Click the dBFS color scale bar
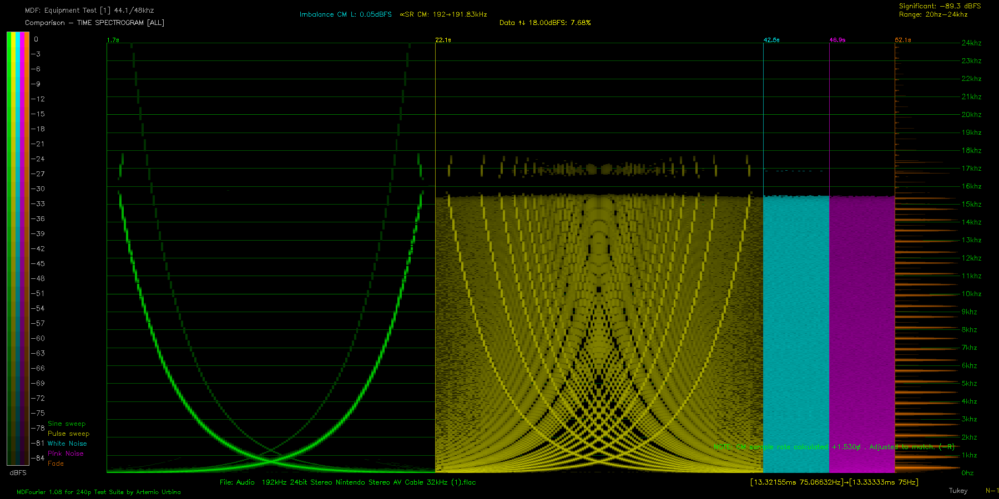 (x=18, y=248)
